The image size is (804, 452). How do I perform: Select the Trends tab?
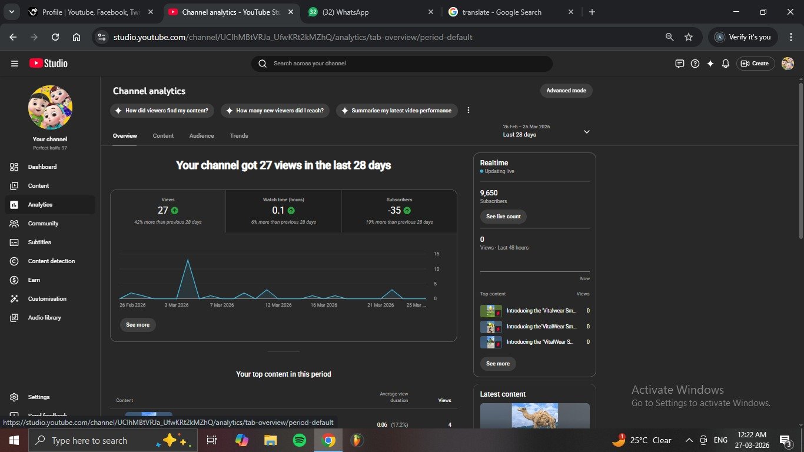click(239, 136)
